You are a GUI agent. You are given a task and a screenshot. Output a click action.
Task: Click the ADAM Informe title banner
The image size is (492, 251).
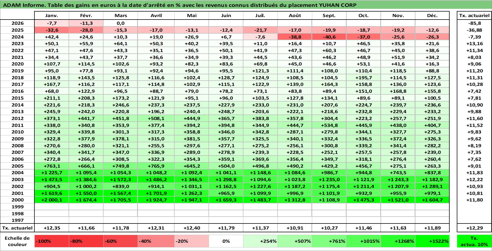click(x=246, y=5)
